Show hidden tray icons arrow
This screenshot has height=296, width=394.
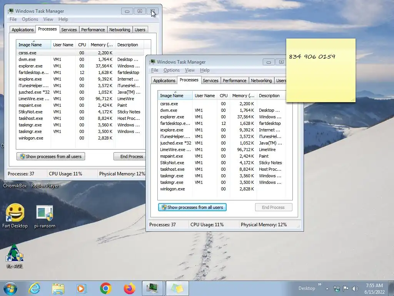[327, 289]
